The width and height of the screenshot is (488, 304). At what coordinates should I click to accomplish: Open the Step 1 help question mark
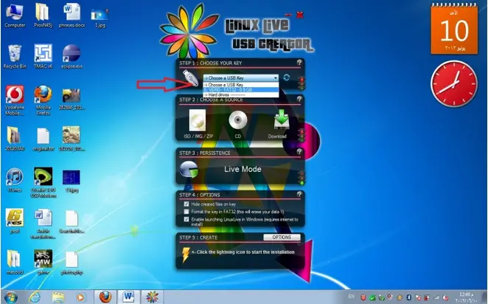coord(299,62)
